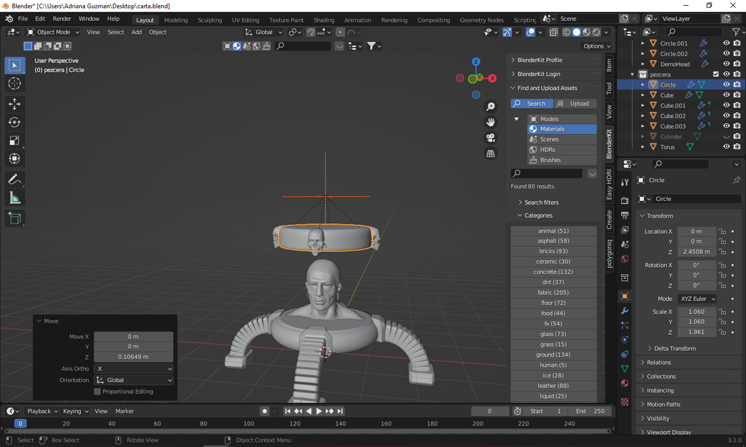746x447 pixels.
Task: Activate the Scale tool
Action: 15,140
